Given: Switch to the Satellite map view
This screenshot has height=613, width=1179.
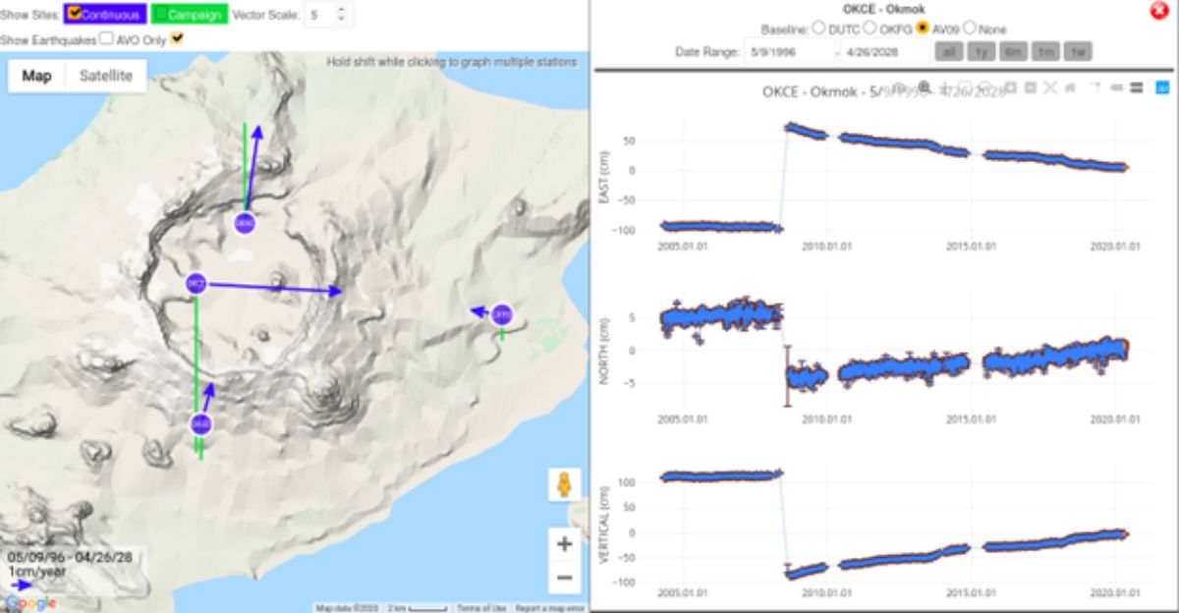Looking at the screenshot, I should [106, 76].
